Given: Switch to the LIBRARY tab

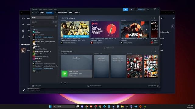Looking at the screenshot, I should tap(50, 12).
